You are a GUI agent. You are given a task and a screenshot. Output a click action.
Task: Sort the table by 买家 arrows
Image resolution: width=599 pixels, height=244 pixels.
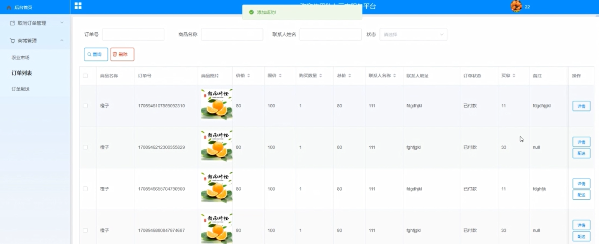(514, 76)
